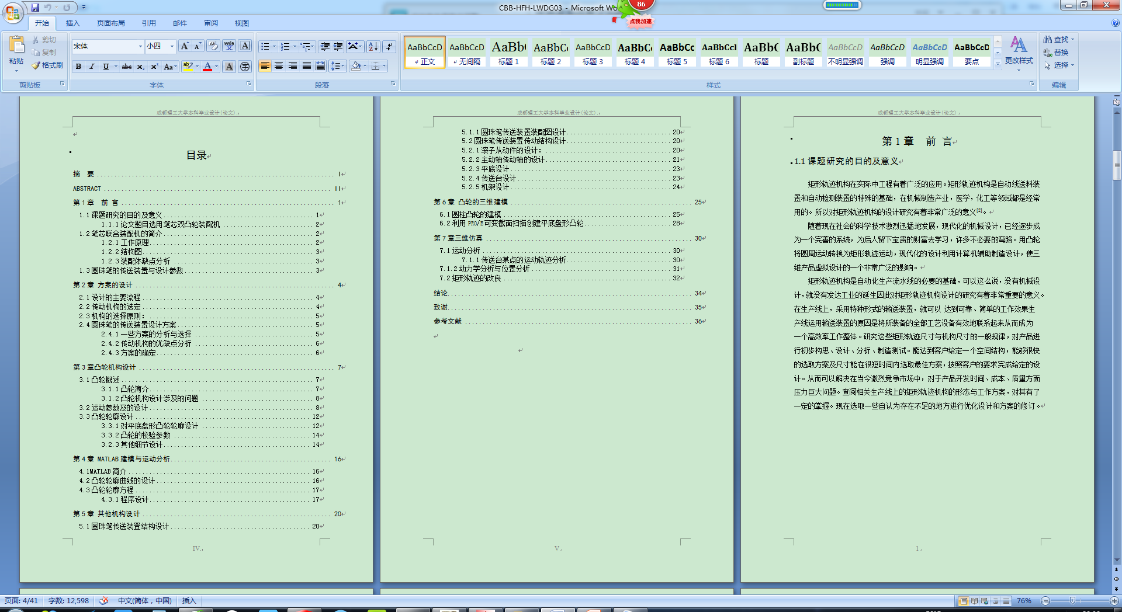Screen dimensions: 1122x612
Task: Toggle Underline formatting
Action: pyautogui.click(x=106, y=67)
